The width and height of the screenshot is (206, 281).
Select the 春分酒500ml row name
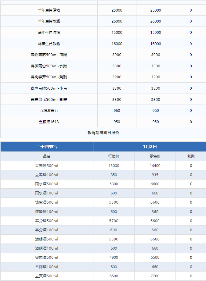(47, 221)
